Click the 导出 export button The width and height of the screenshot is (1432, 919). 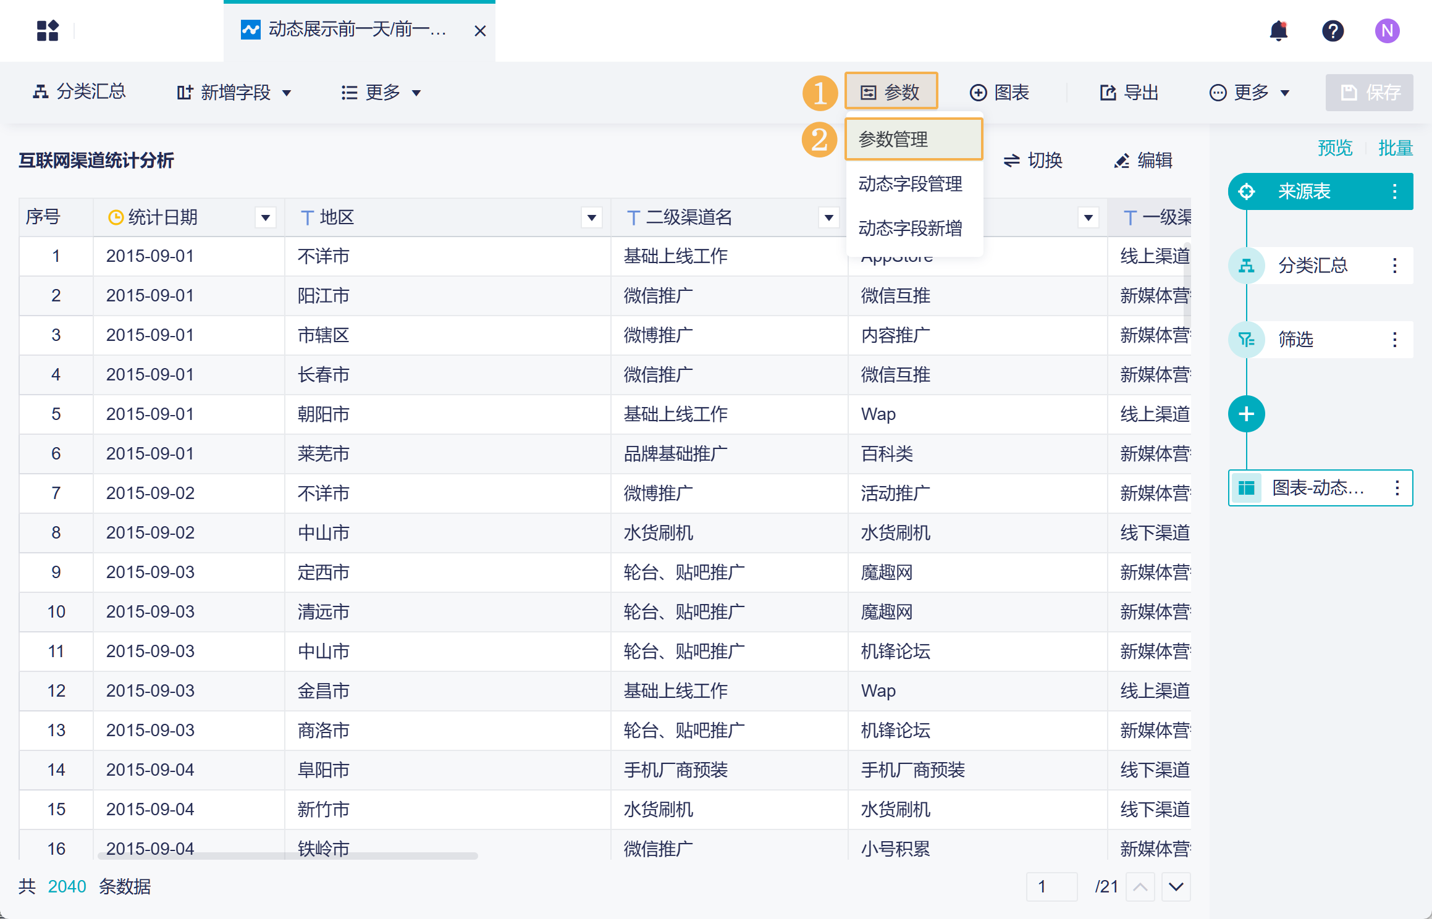(x=1129, y=93)
